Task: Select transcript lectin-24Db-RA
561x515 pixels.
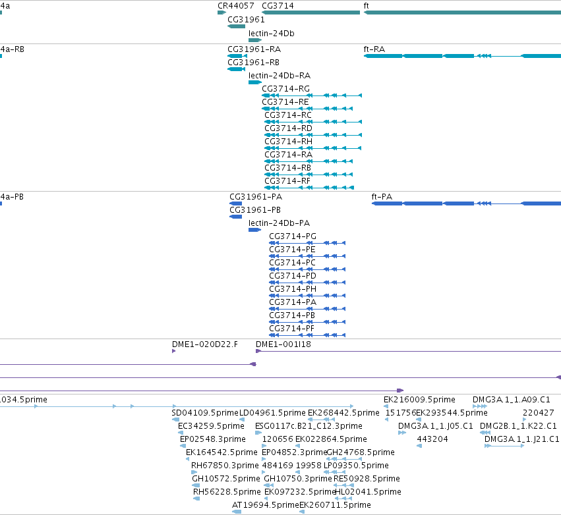Action: click(255, 82)
